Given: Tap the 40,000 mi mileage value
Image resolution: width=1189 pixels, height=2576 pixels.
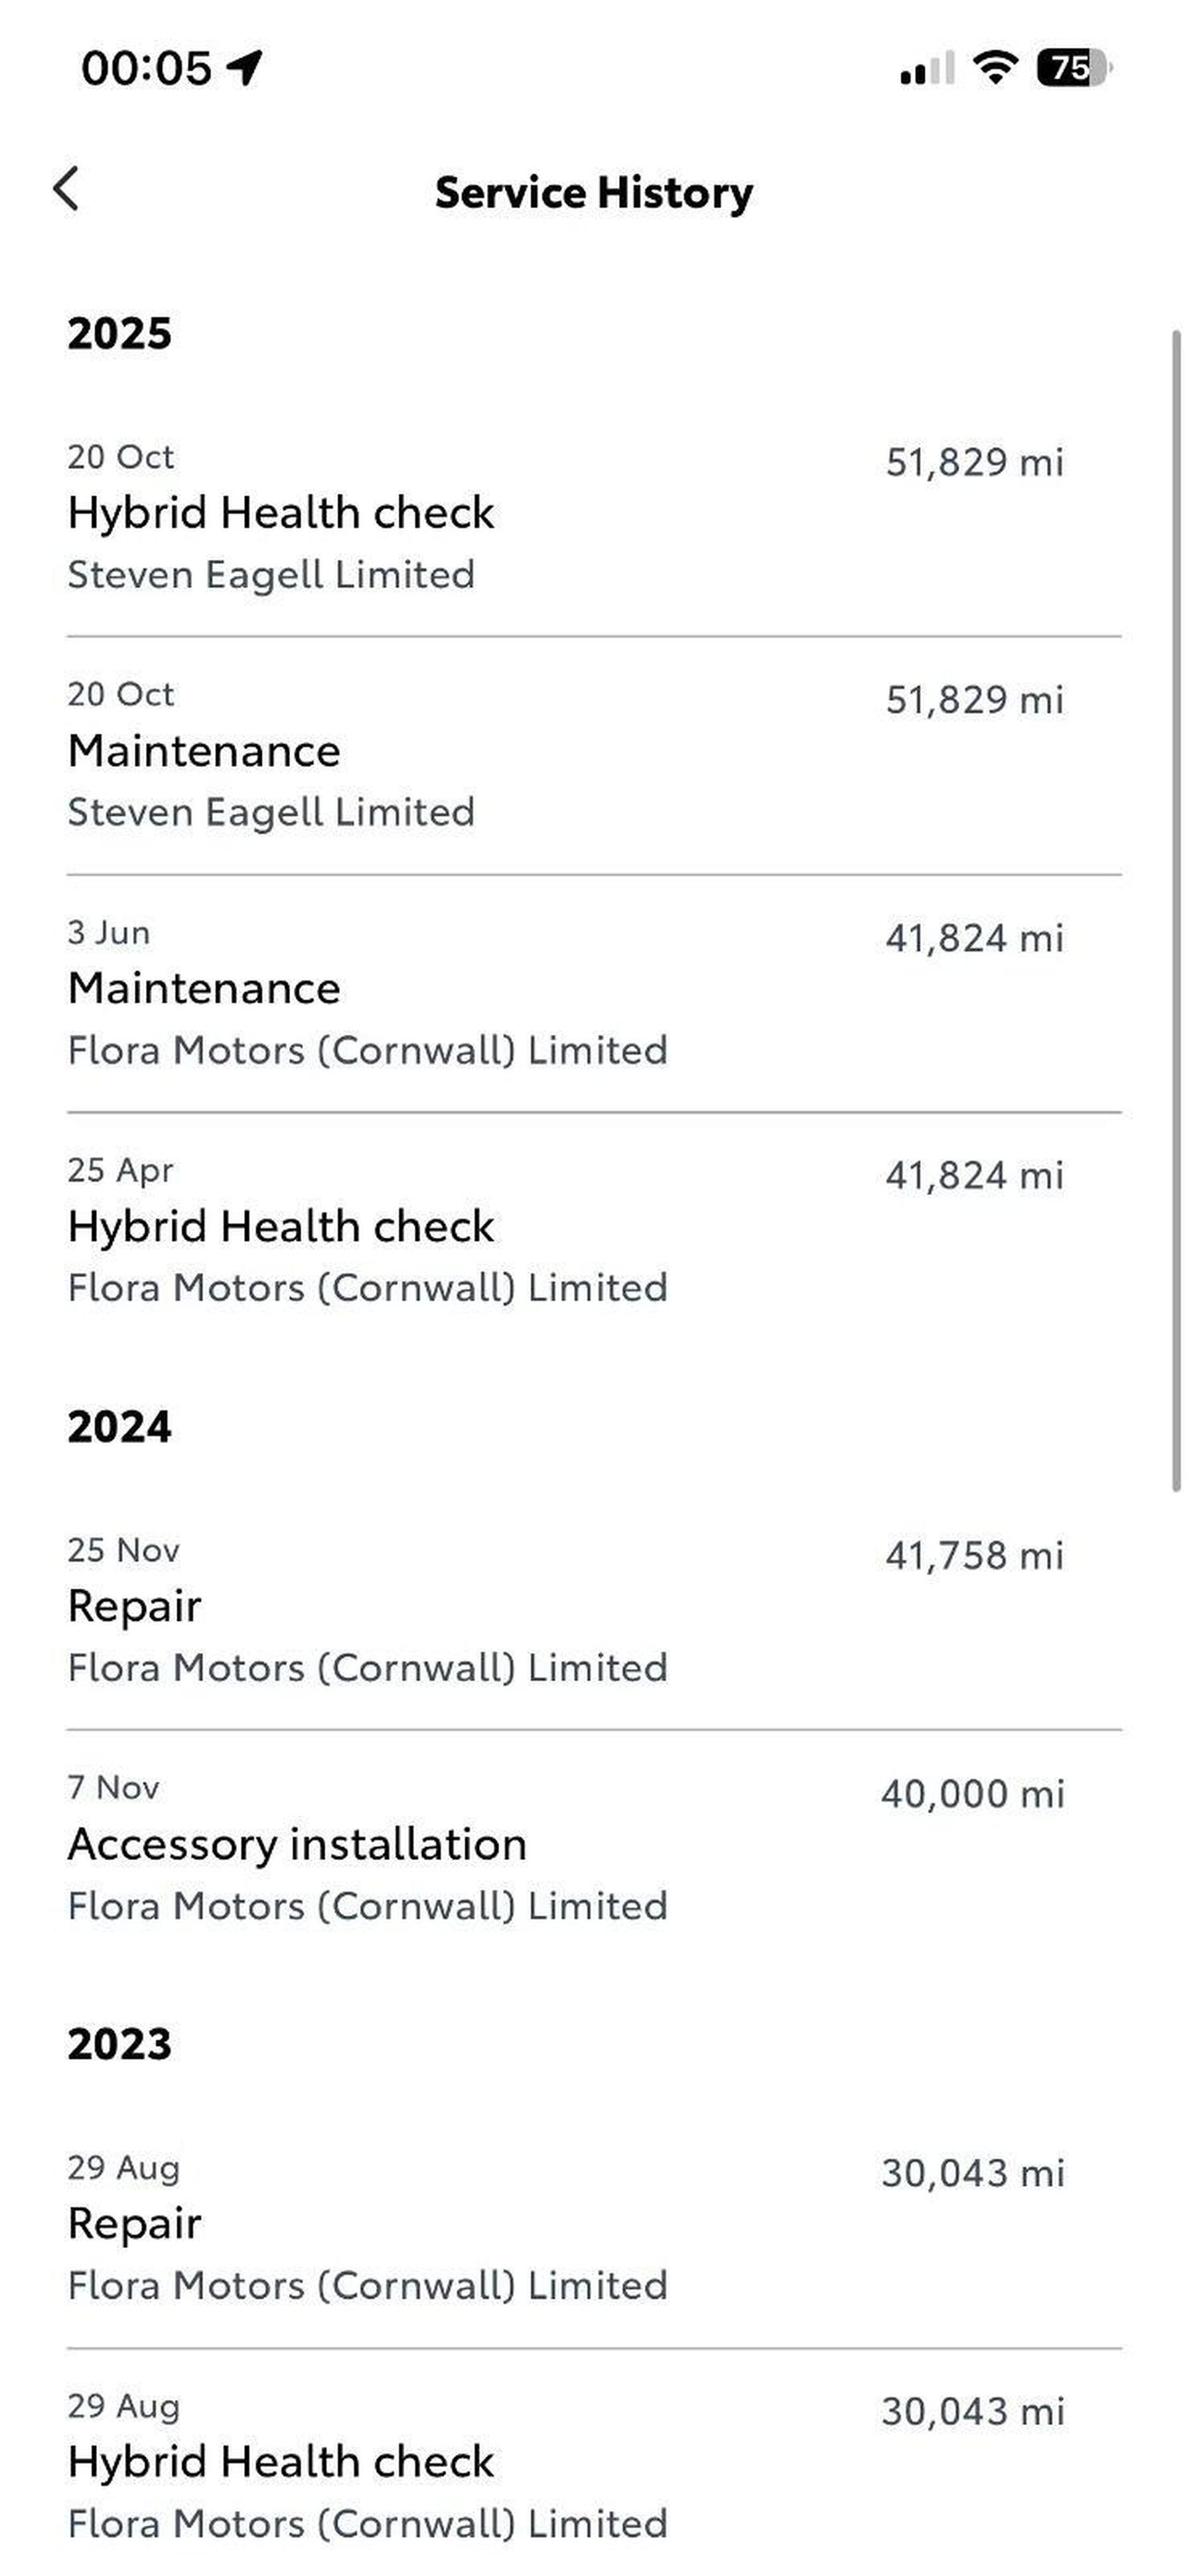Looking at the screenshot, I should (972, 1794).
